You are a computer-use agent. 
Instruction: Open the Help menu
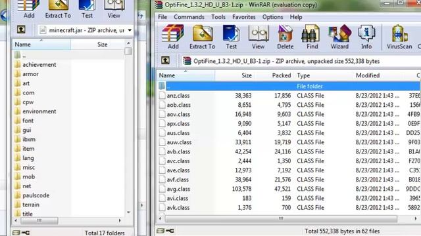296,17
